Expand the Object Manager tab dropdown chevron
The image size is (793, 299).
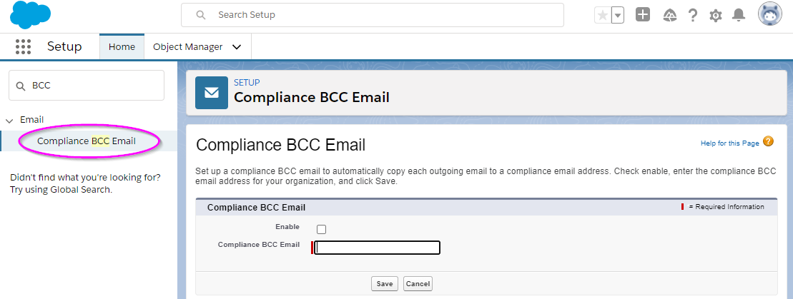point(236,47)
